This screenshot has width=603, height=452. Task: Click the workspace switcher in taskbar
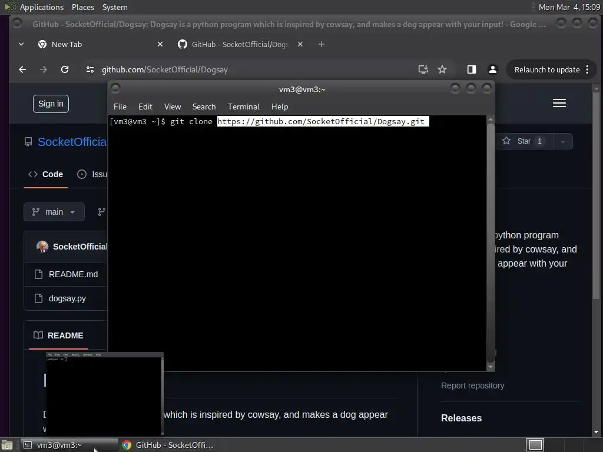click(x=535, y=445)
